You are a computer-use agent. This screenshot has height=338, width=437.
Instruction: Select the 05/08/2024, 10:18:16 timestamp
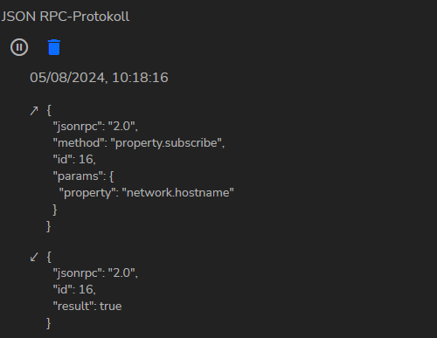pyautogui.click(x=99, y=78)
